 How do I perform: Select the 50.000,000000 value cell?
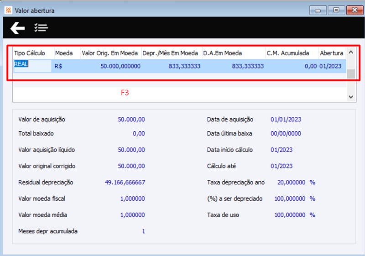(111, 66)
